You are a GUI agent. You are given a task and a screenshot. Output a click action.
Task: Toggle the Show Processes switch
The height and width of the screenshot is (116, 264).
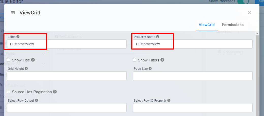click(243, 2)
